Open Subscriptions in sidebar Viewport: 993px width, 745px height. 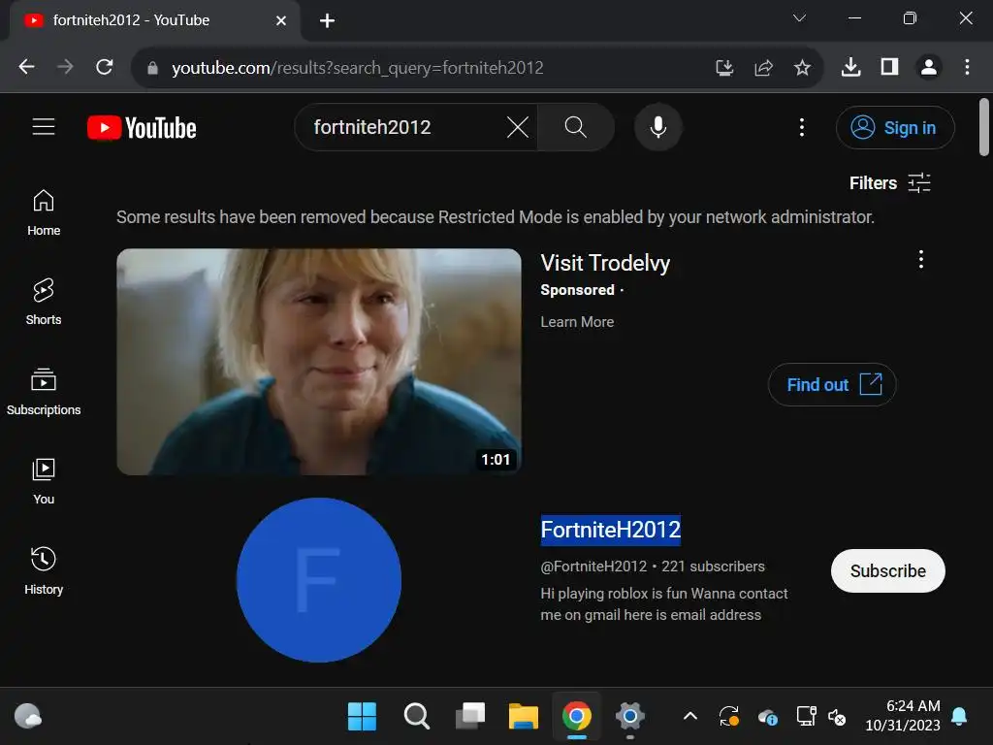pos(44,392)
